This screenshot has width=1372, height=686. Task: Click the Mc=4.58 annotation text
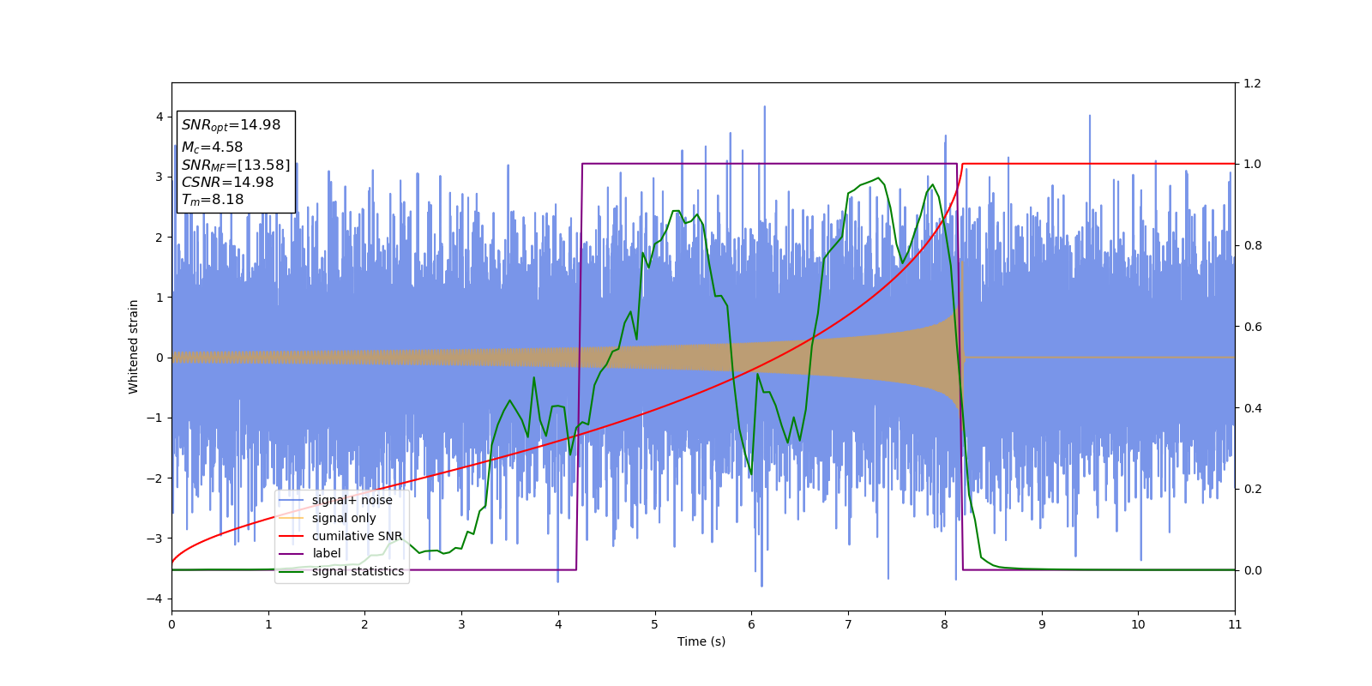(212, 147)
